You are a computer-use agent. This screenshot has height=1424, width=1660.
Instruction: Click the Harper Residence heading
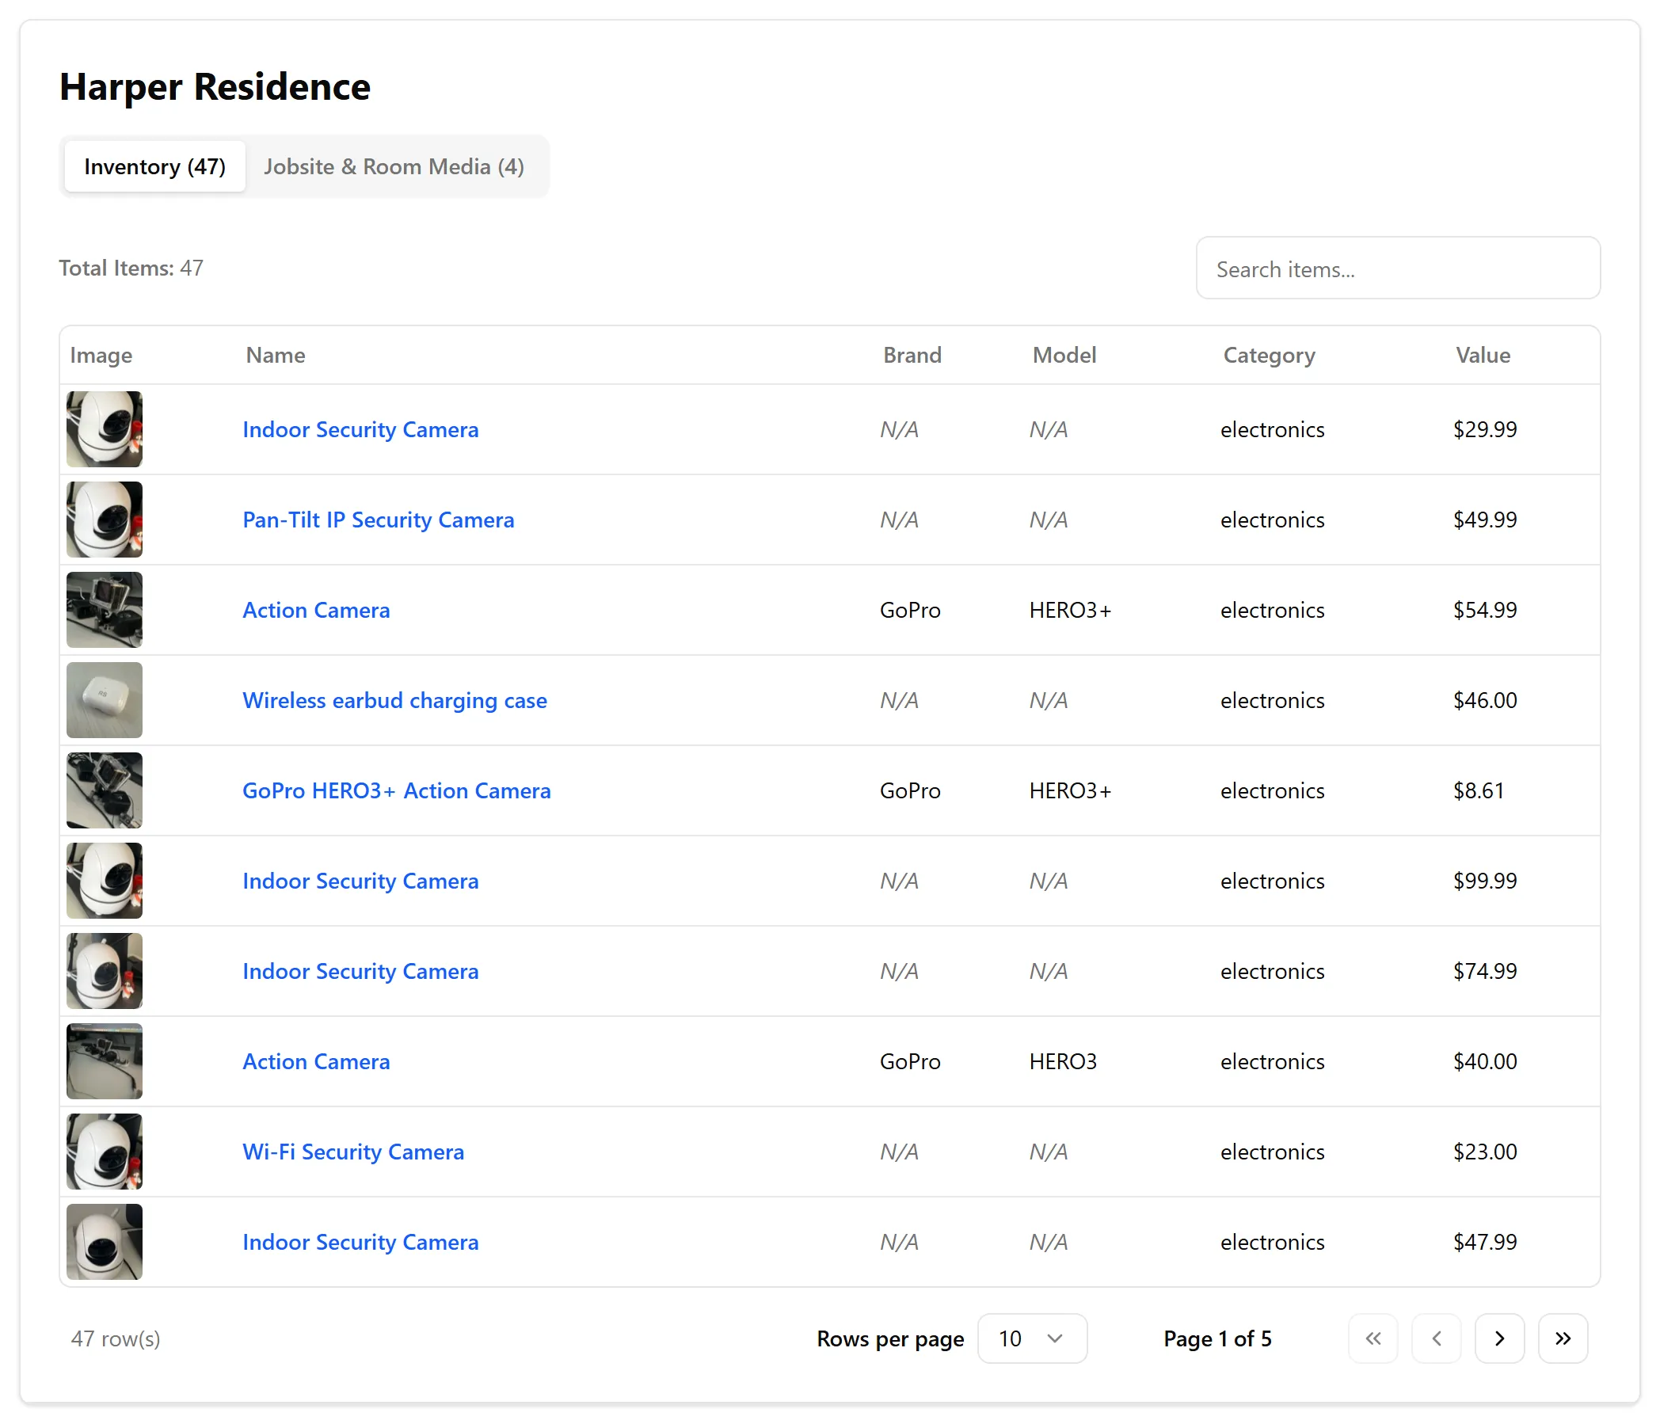pos(215,86)
